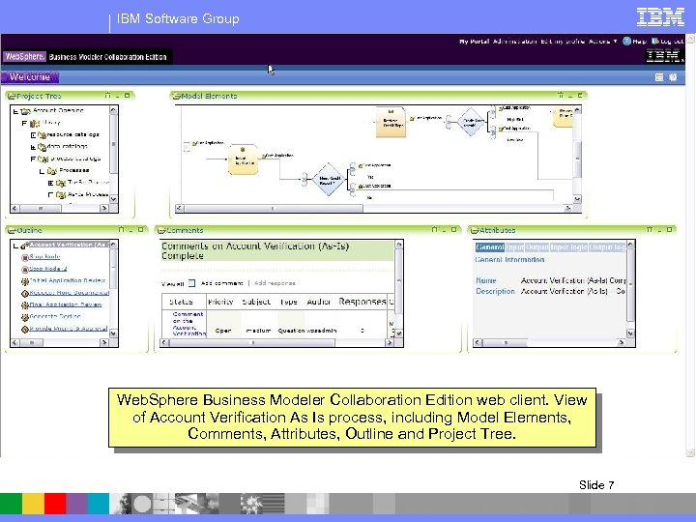Screen dimensions: 696x522
Task: Maximize the Comments portlet
Action: tap(453, 229)
